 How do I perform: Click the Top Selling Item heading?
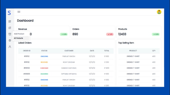[126, 43]
